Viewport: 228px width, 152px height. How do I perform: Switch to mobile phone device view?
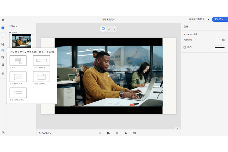114,29
